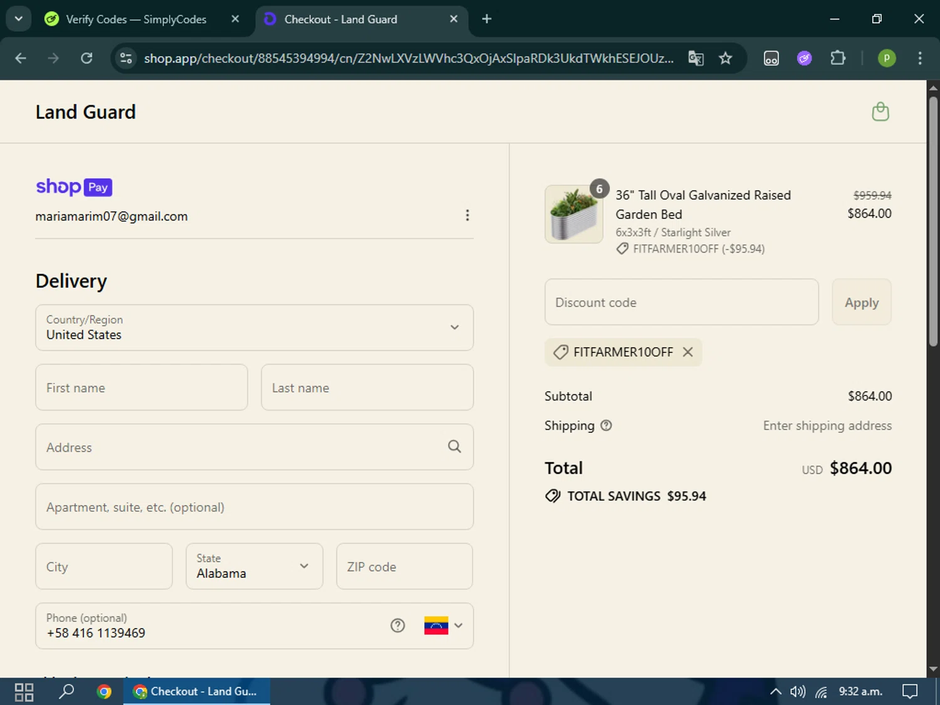The width and height of the screenshot is (940, 705).
Task: Open Shop Pay account options menu
Action: [467, 216]
